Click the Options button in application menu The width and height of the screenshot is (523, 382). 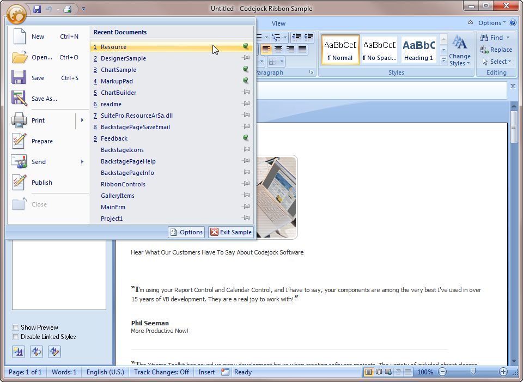186,232
